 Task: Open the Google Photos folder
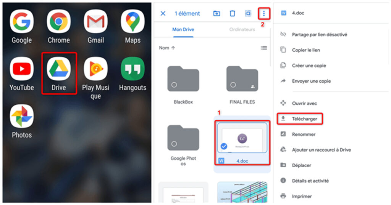[x=183, y=138]
